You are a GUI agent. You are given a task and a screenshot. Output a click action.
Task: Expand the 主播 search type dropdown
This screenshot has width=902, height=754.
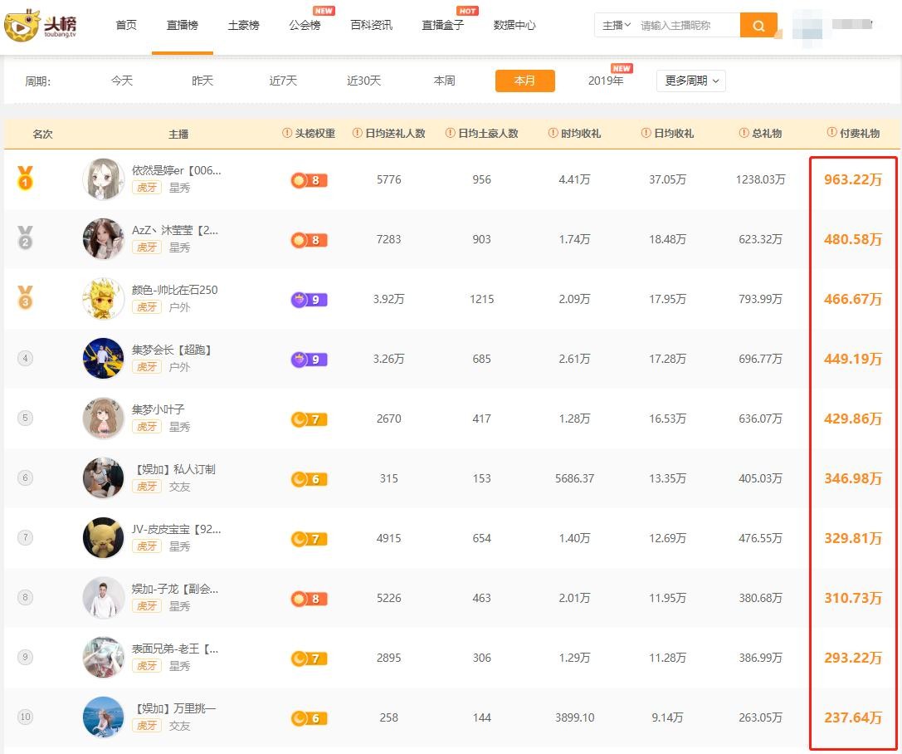(617, 26)
